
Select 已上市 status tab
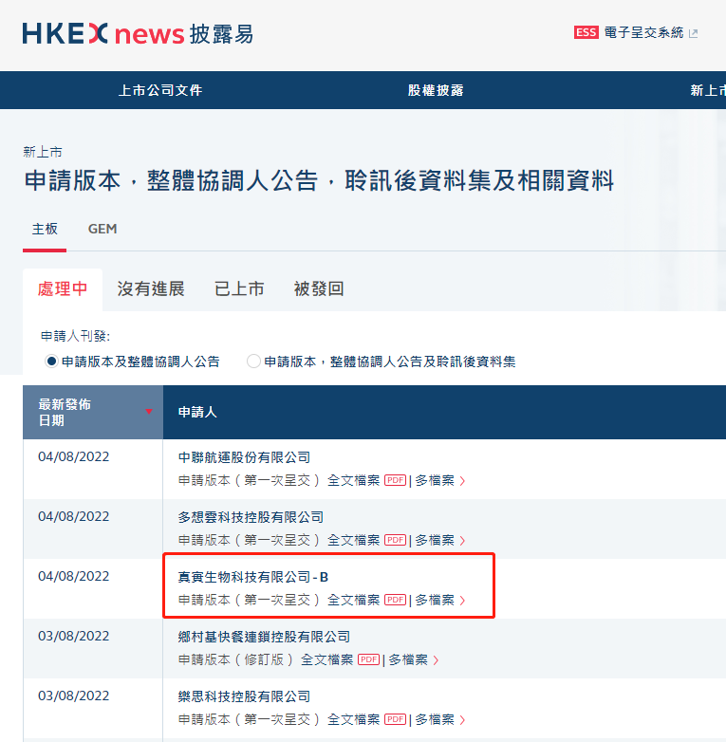239,288
